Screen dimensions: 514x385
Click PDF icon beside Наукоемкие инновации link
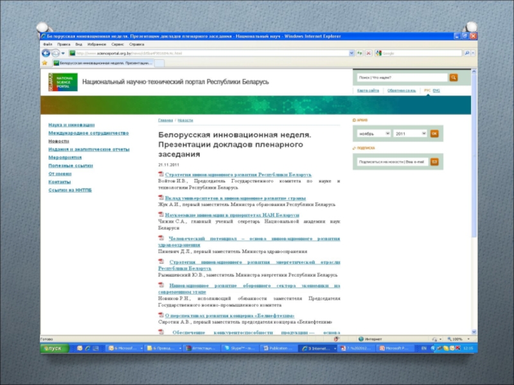coord(161,214)
